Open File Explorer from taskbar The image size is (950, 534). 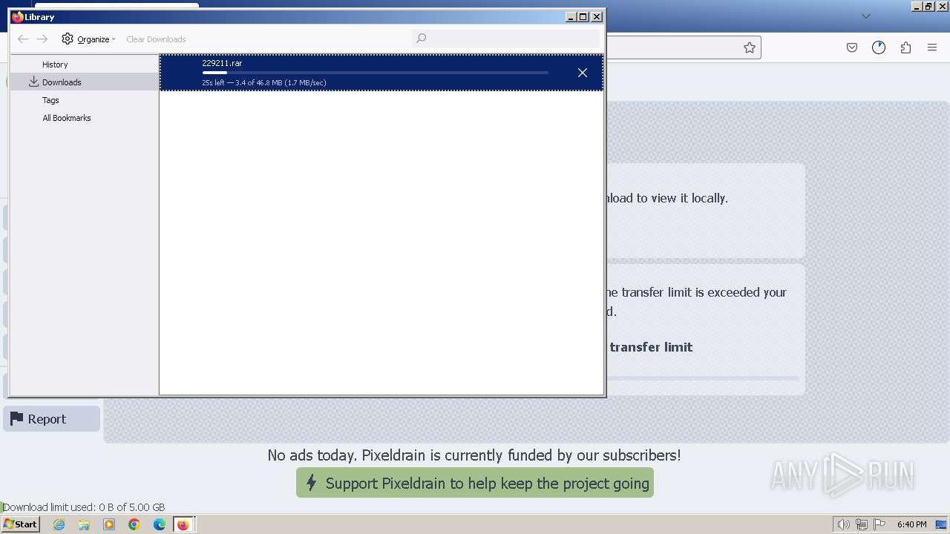(x=84, y=524)
